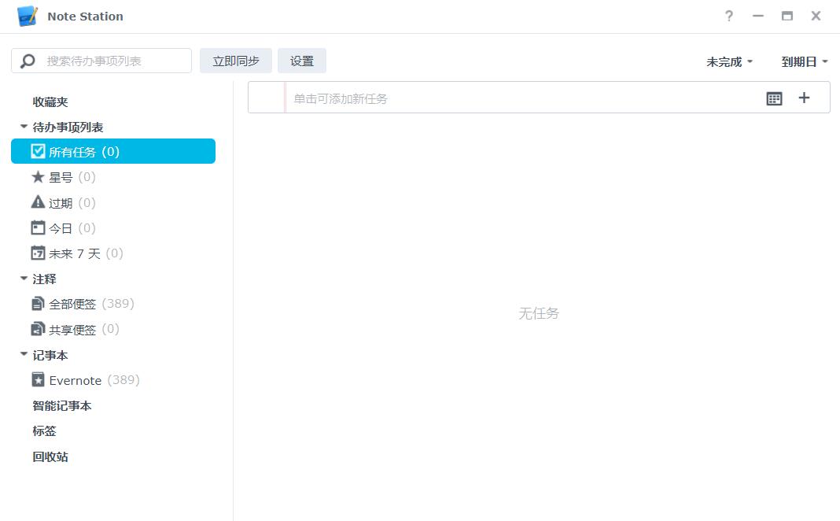
Task: Close the Note Station window
Action: pyautogui.click(x=816, y=16)
